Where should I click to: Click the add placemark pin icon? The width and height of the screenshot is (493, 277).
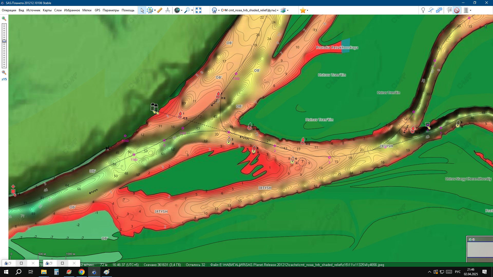(423, 10)
